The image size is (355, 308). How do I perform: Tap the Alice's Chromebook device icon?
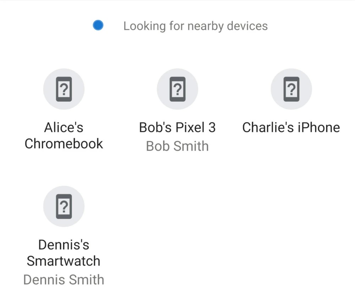(x=64, y=89)
